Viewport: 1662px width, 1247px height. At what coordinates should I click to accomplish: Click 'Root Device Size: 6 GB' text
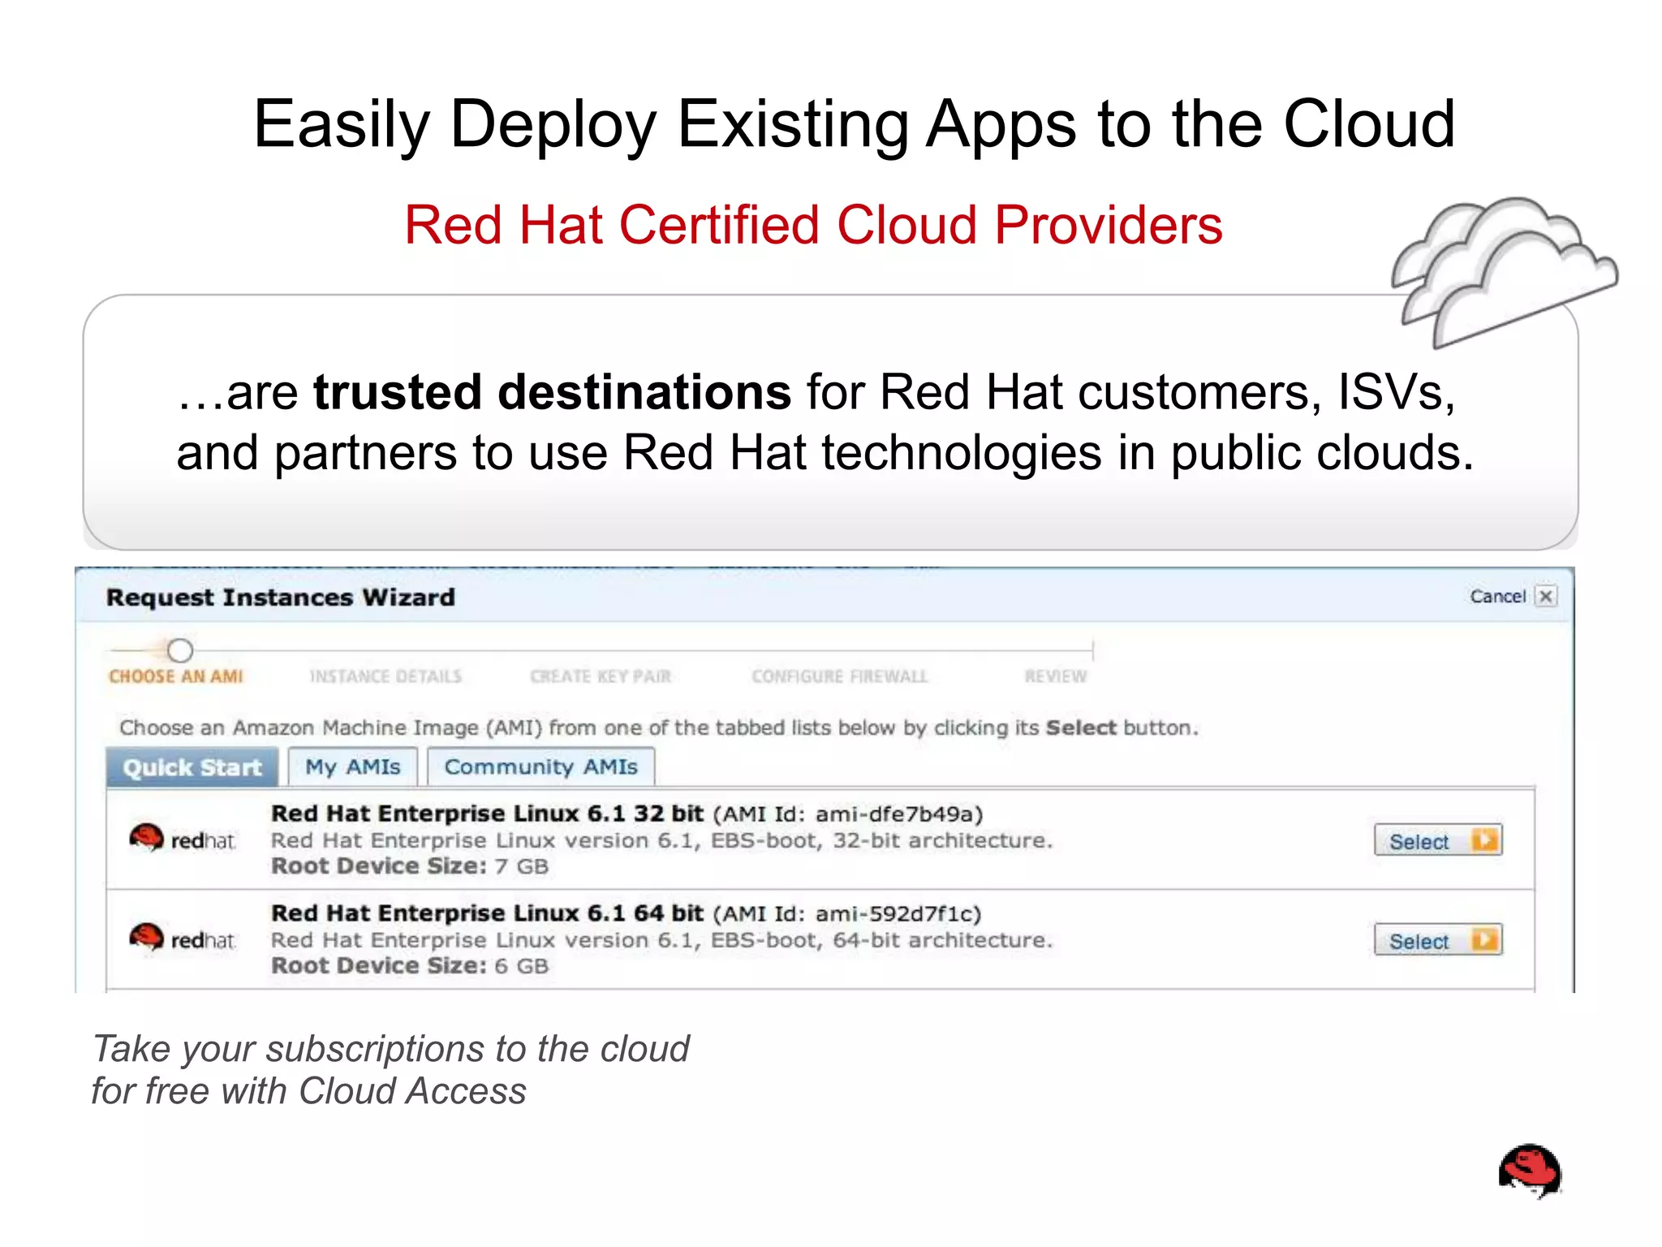(x=410, y=966)
